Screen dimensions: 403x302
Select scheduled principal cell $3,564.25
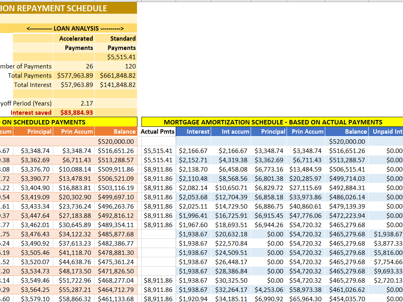tap(33, 290)
